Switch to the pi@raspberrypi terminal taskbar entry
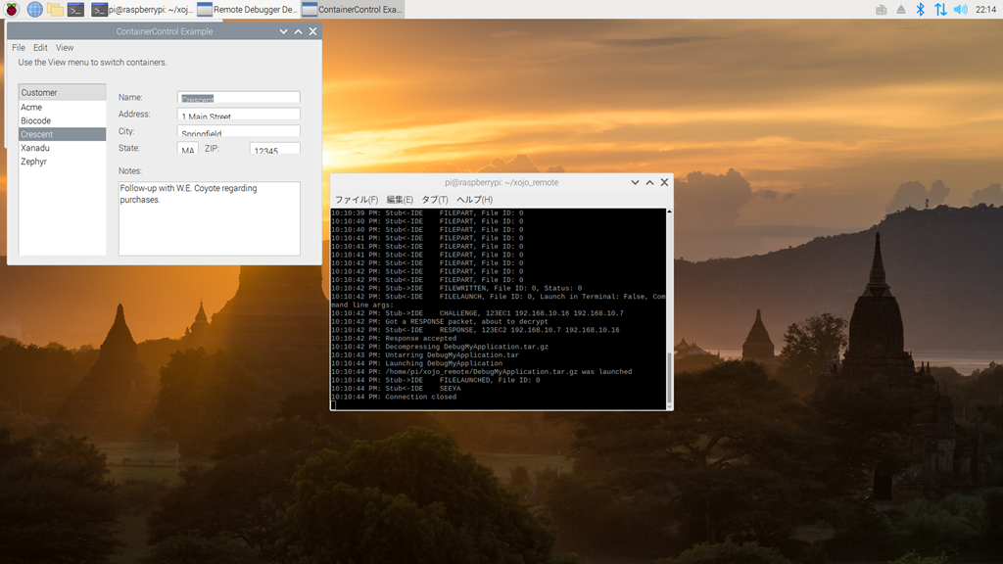1003x564 pixels. (x=142, y=9)
